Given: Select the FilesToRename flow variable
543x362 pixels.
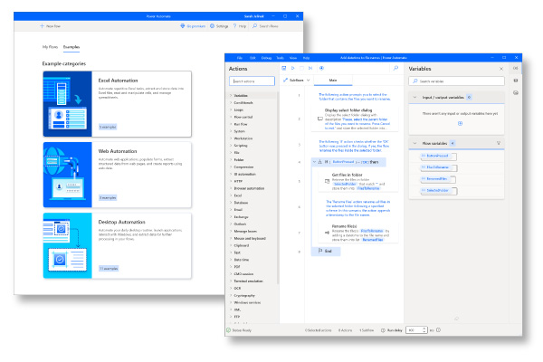Looking at the screenshot, I should pos(439,167).
